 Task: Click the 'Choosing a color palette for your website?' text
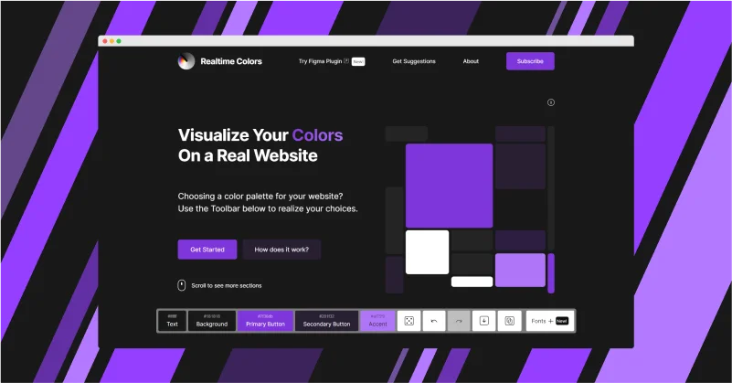click(x=260, y=197)
